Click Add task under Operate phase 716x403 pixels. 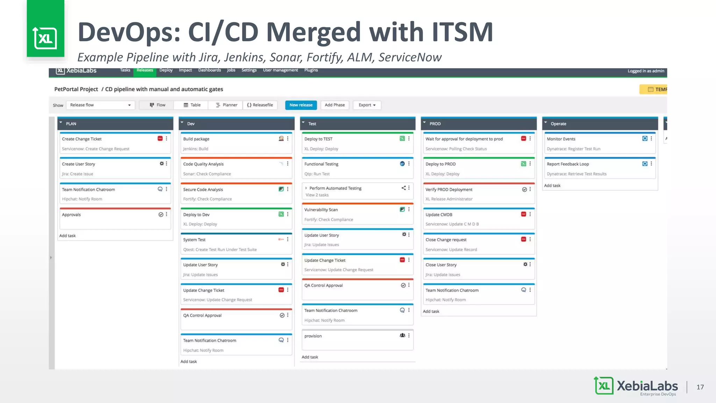(552, 186)
